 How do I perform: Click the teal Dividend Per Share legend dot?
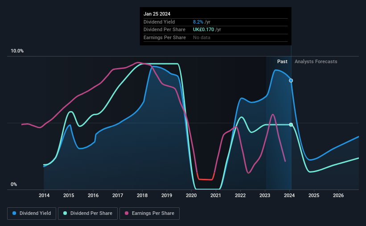point(65,213)
